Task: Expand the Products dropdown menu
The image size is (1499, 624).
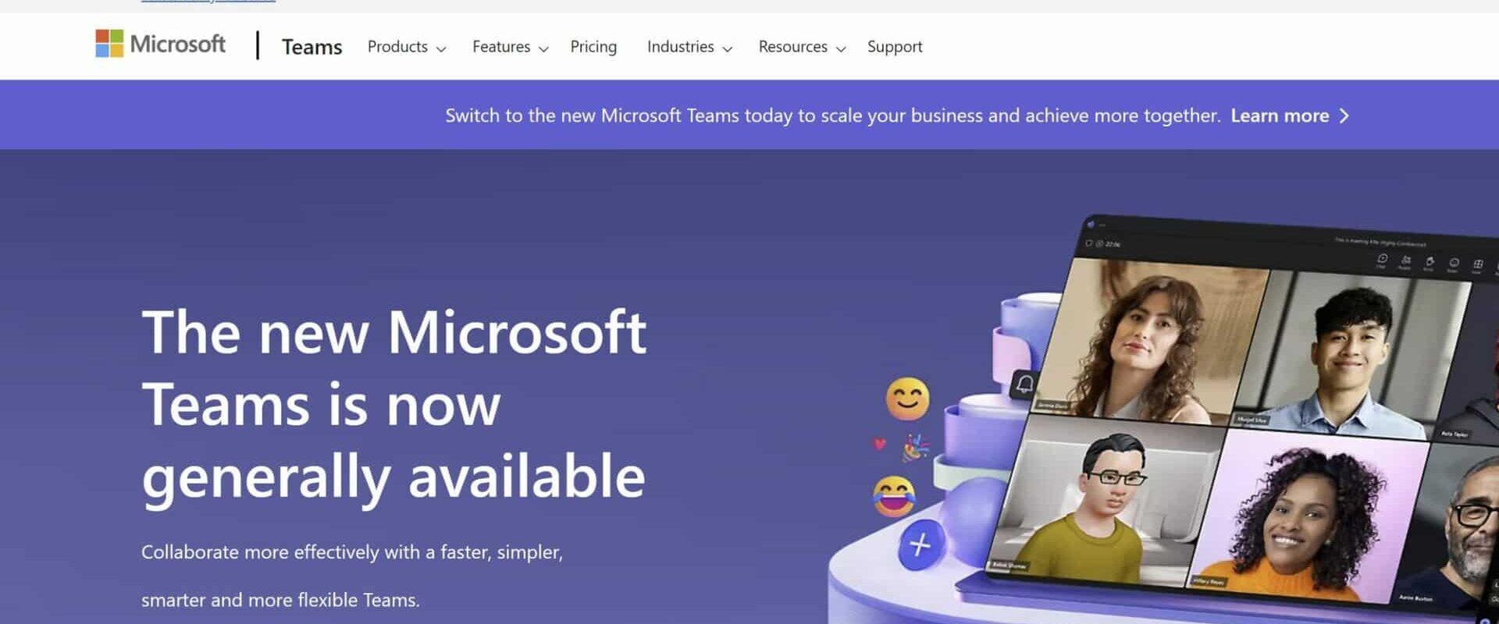Action: (x=406, y=47)
